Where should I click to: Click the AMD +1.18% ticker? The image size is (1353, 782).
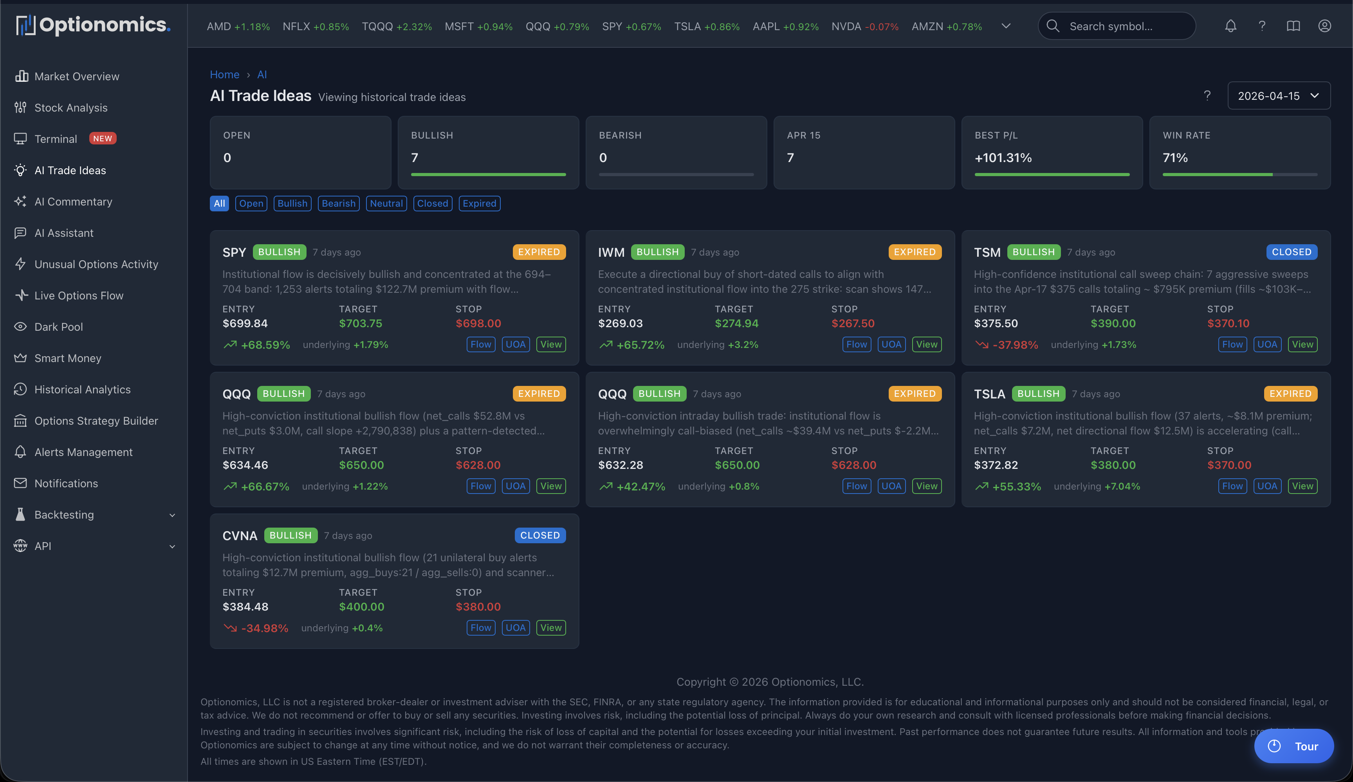[238, 26]
